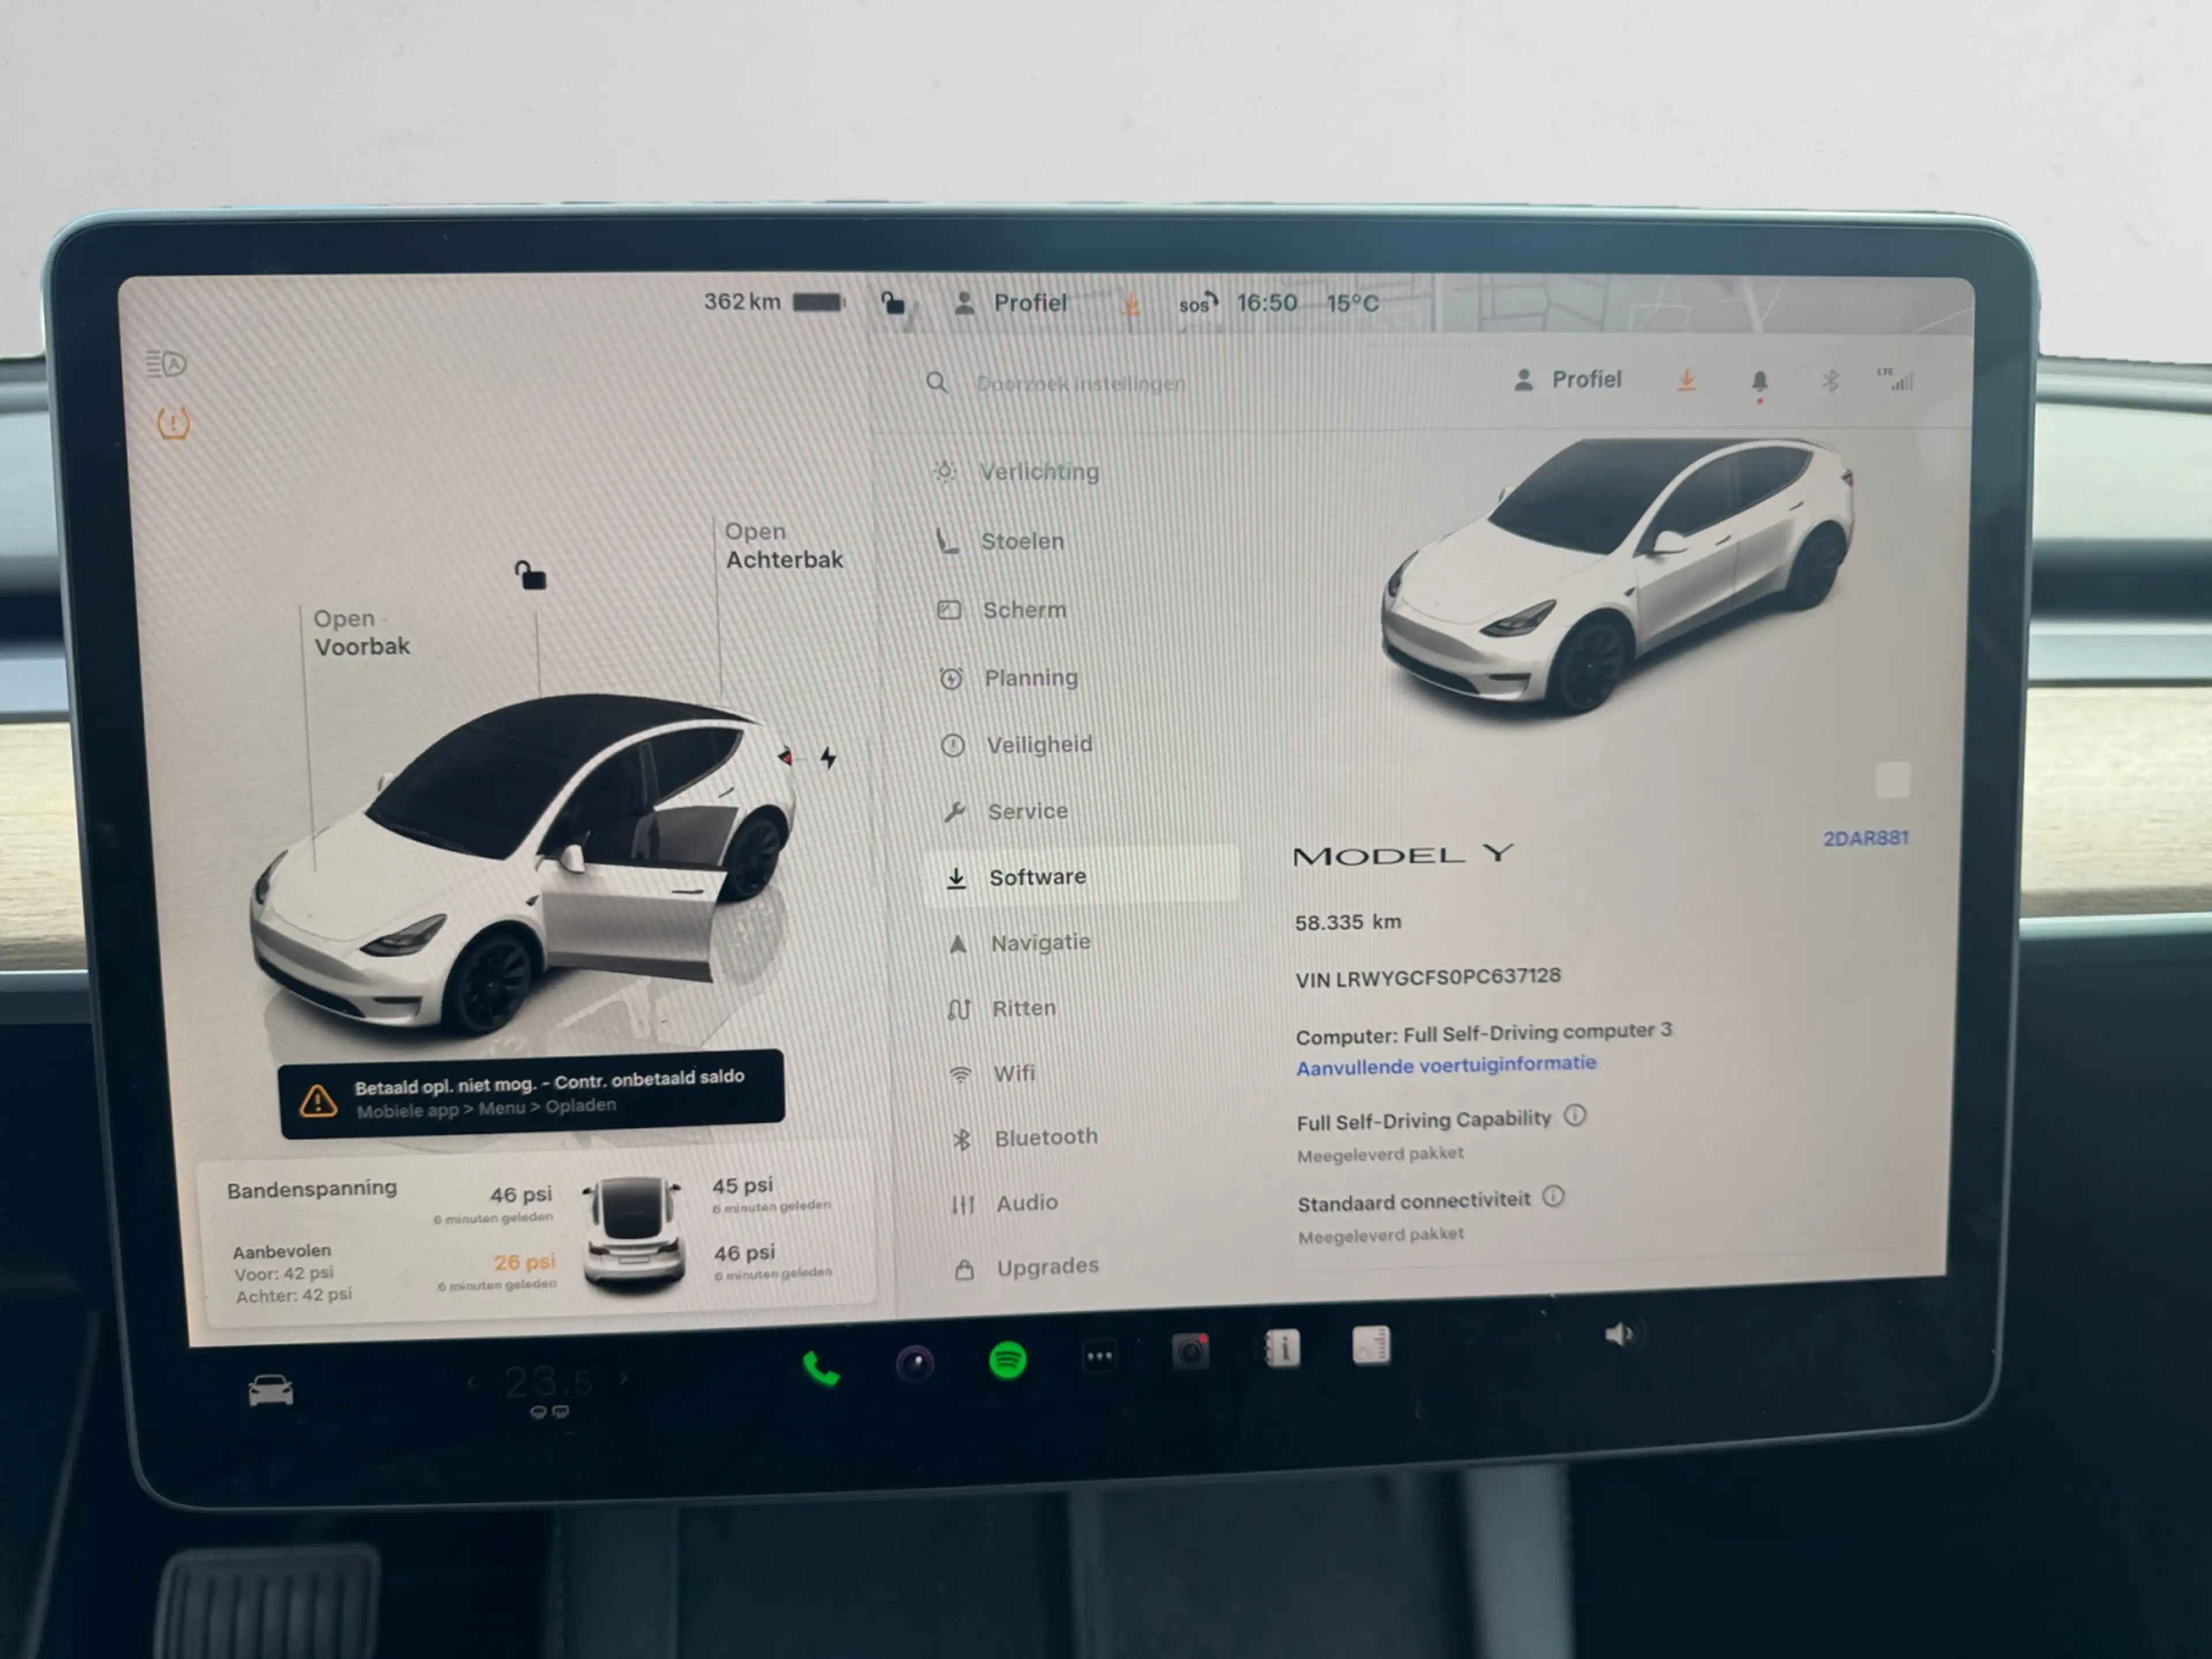Toggle the lock icon in top status bar
Viewport: 2212px width, 1659px height.
892,302
